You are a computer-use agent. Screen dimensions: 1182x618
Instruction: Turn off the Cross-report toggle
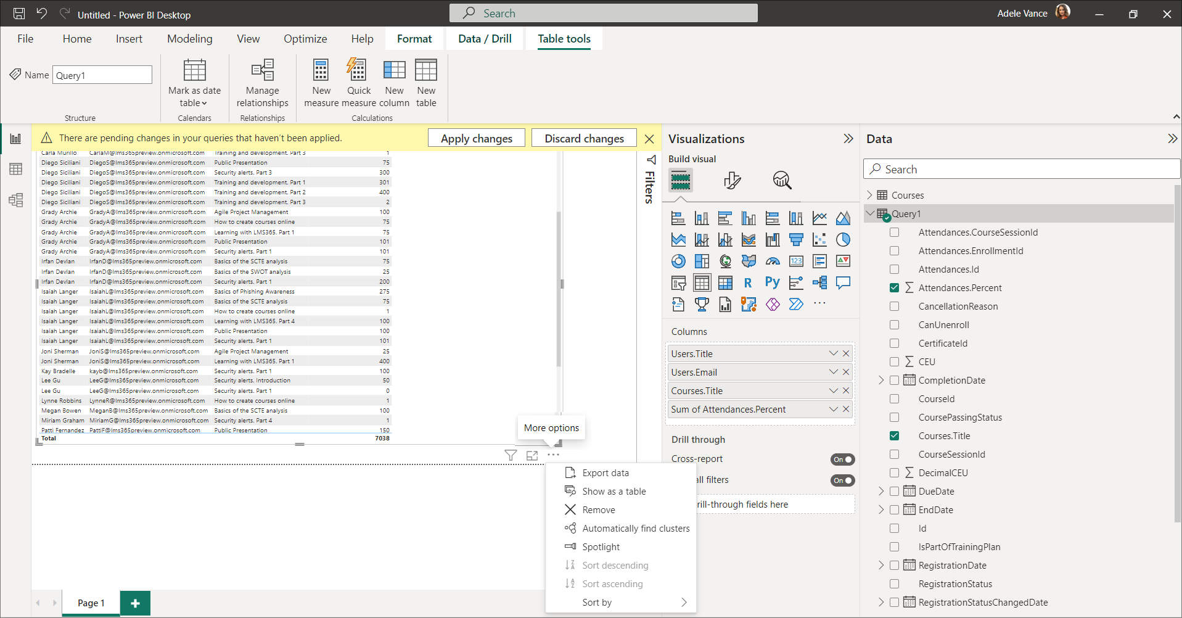[x=842, y=459]
